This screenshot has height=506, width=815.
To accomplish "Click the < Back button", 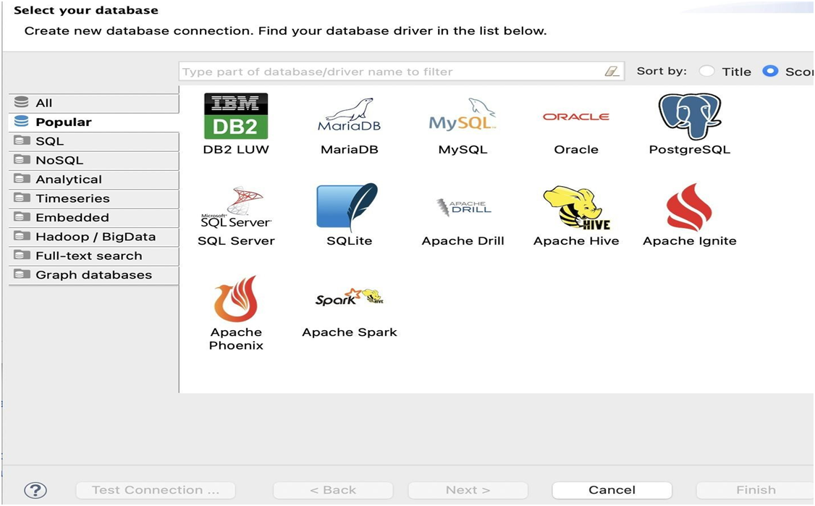I will pos(333,490).
